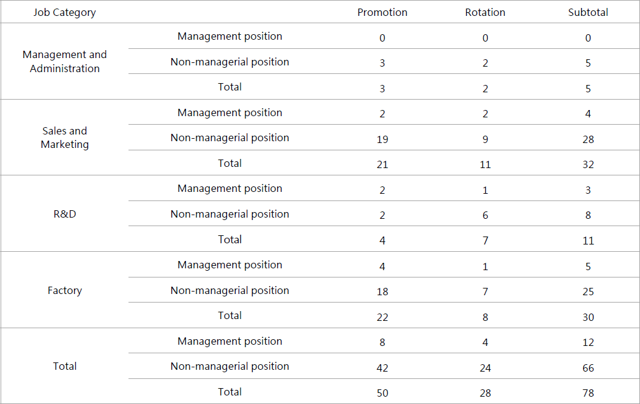Select the overall non-managerial promotion value 42
The height and width of the screenshot is (404, 640).
(382, 368)
